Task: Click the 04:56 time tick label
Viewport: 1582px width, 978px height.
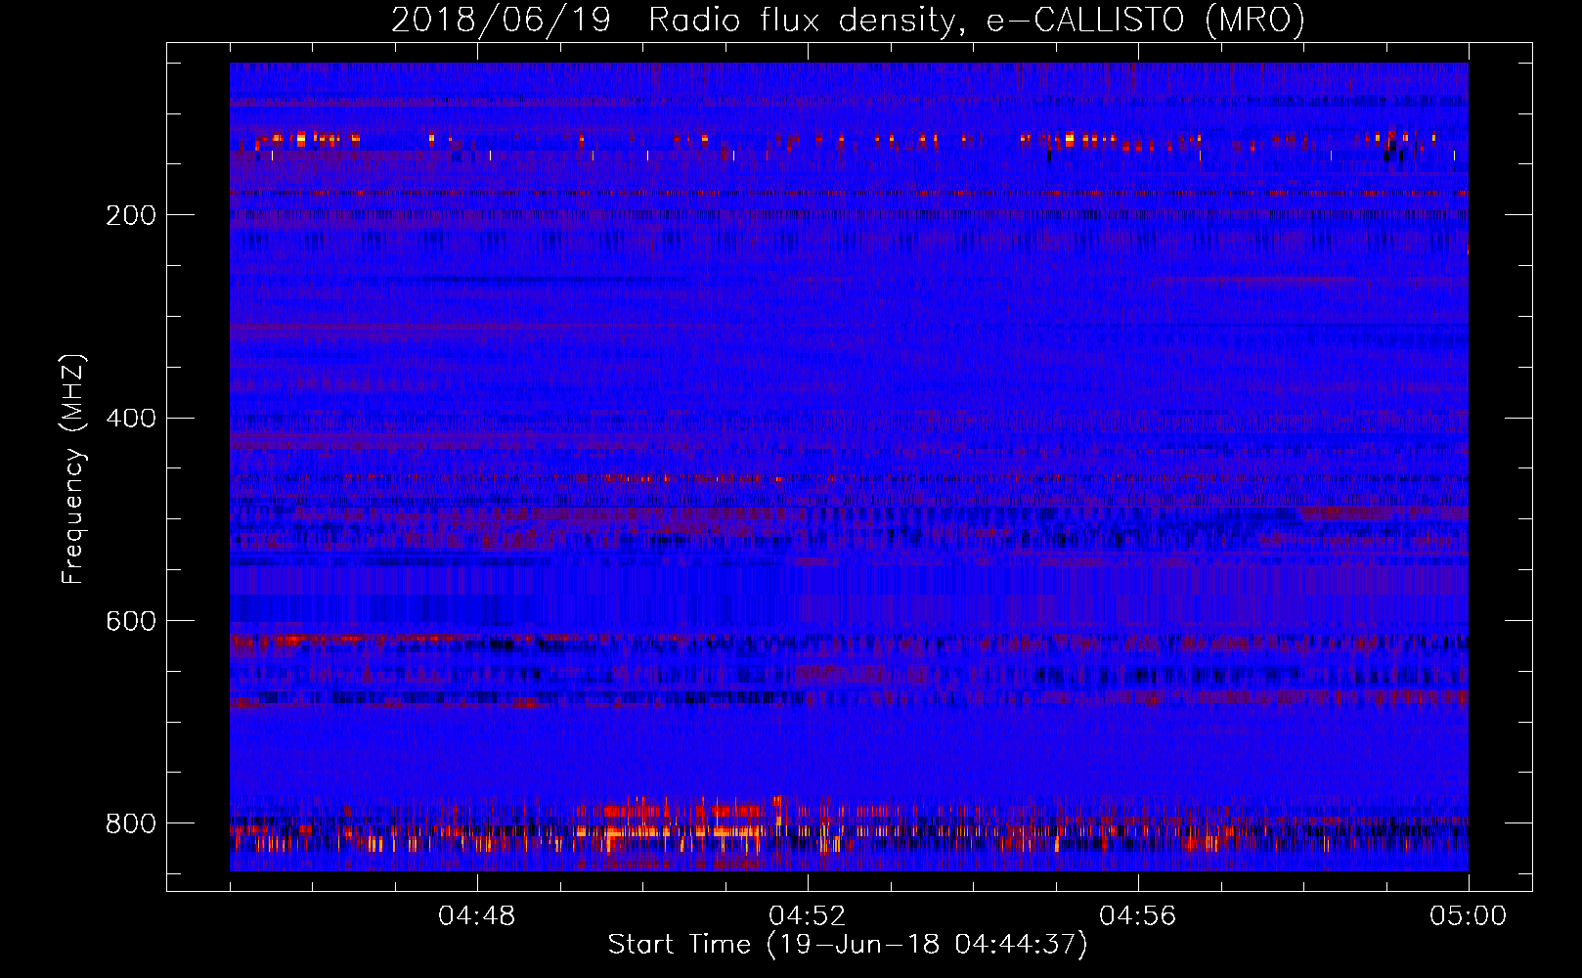Action: 1138,916
